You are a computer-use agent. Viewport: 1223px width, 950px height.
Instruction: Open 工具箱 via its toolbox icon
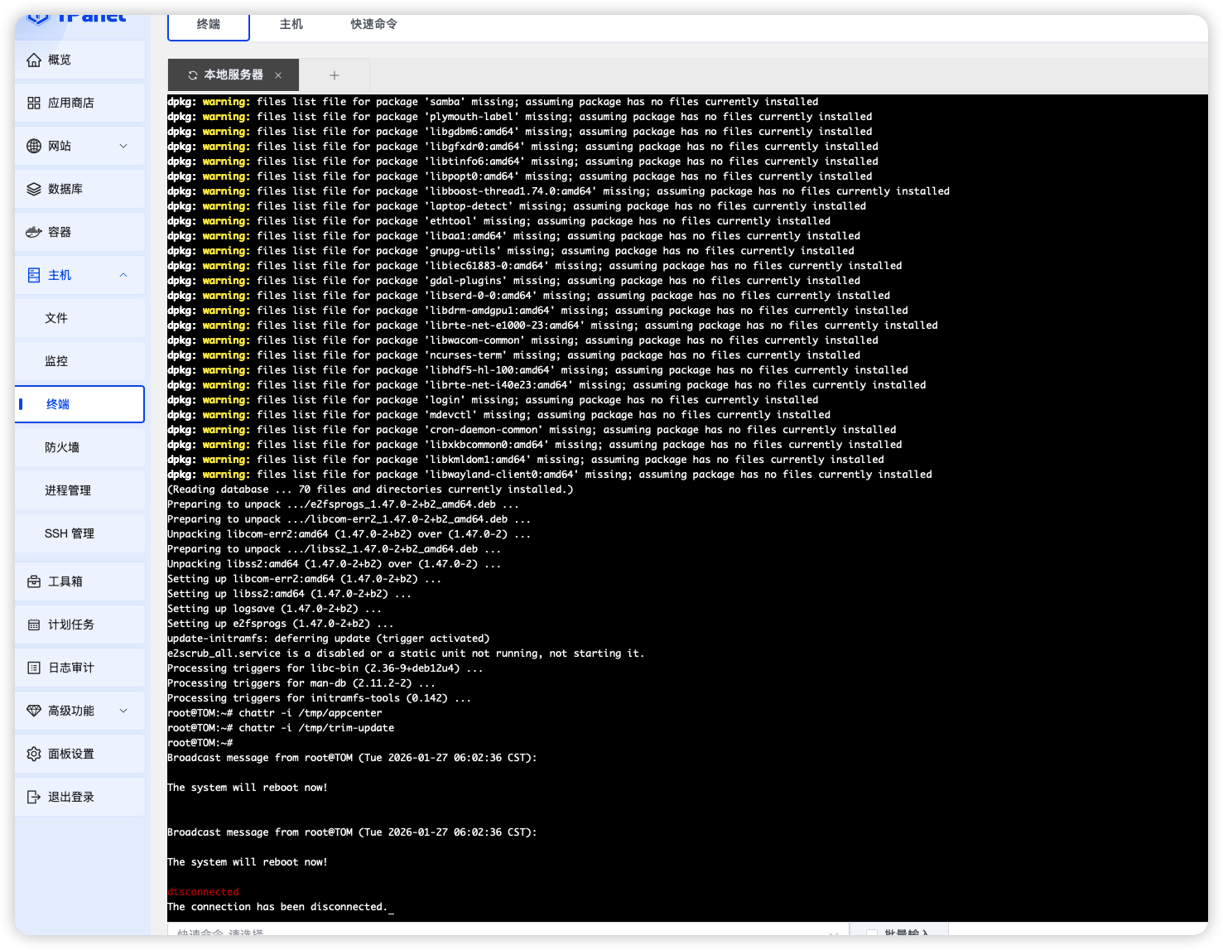(x=34, y=581)
